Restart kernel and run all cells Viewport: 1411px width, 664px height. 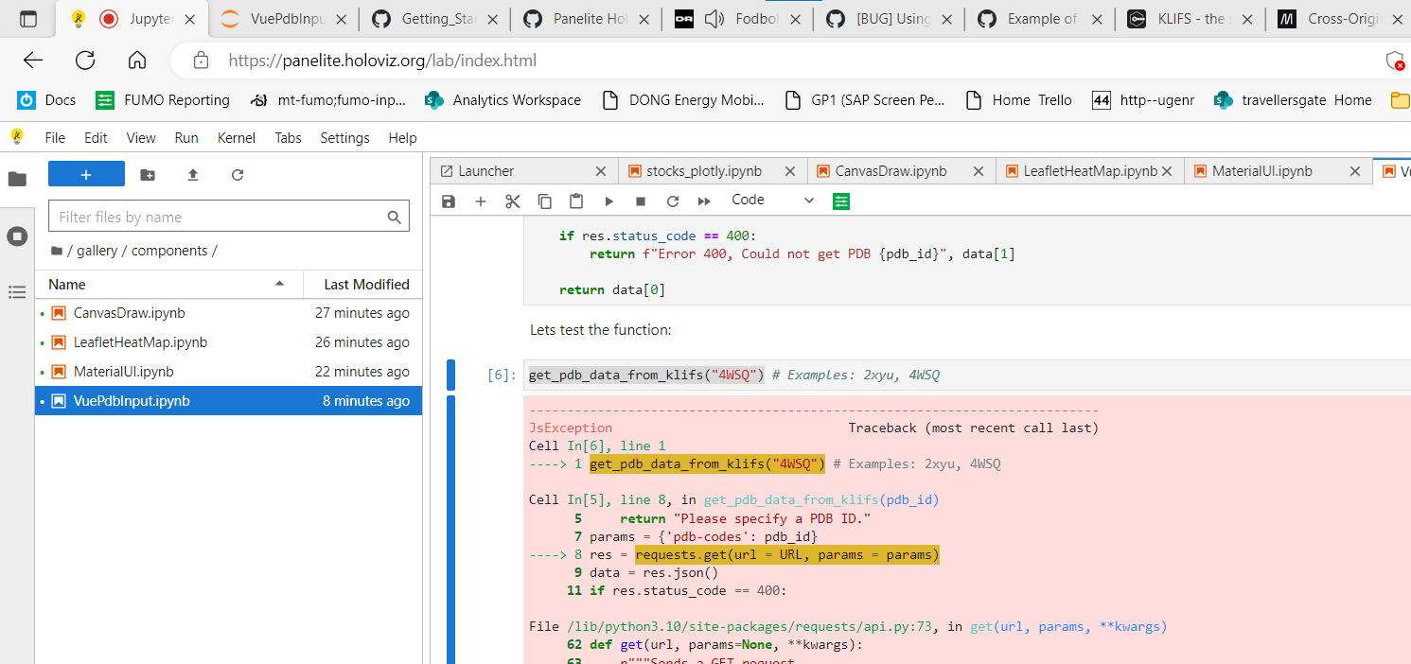(704, 201)
